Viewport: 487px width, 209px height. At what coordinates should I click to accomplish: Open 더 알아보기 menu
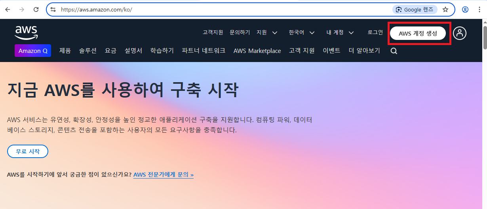pyautogui.click(x=364, y=51)
